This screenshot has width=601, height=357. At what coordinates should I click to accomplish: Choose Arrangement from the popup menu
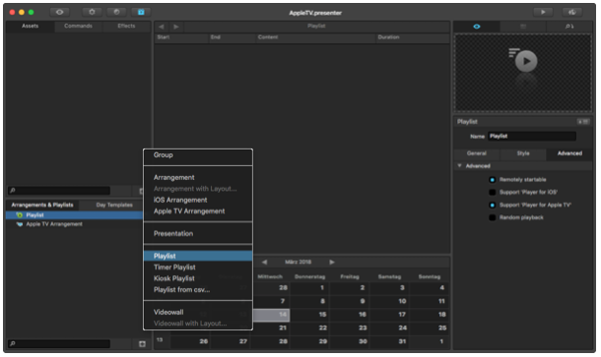tap(198, 178)
